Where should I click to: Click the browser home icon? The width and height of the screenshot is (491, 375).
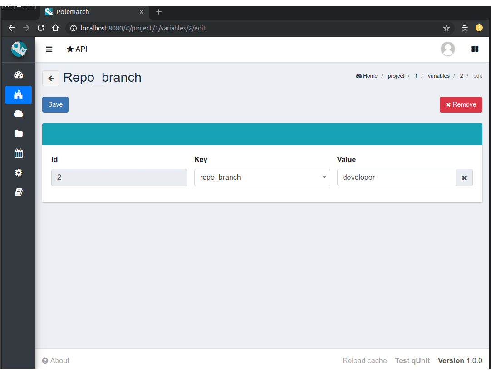pyautogui.click(x=55, y=28)
